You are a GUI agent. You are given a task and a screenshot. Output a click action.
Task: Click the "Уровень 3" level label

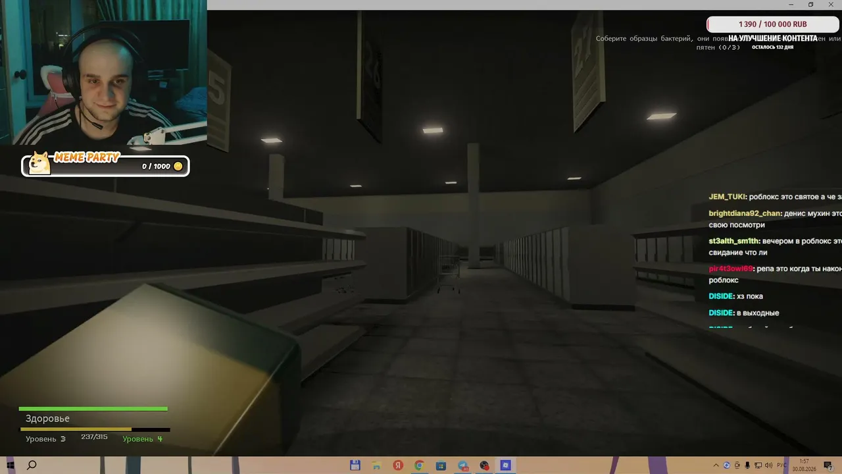[x=45, y=438]
